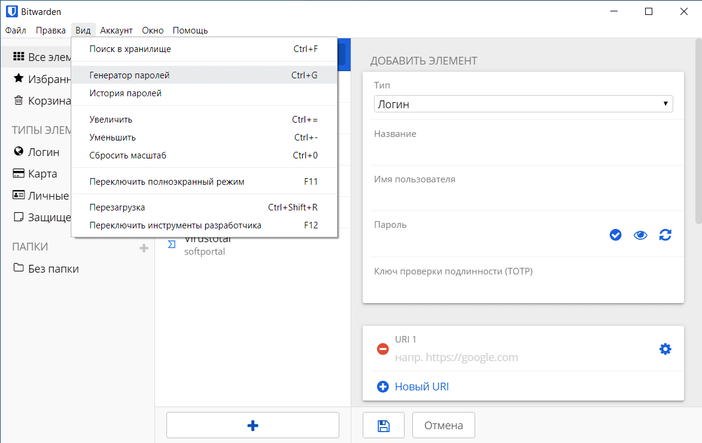
Task: Open the Правка menu
Action: pyautogui.click(x=51, y=30)
